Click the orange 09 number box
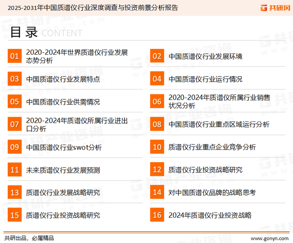This screenshot has height=243, width=293. click(x=14, y=147)
